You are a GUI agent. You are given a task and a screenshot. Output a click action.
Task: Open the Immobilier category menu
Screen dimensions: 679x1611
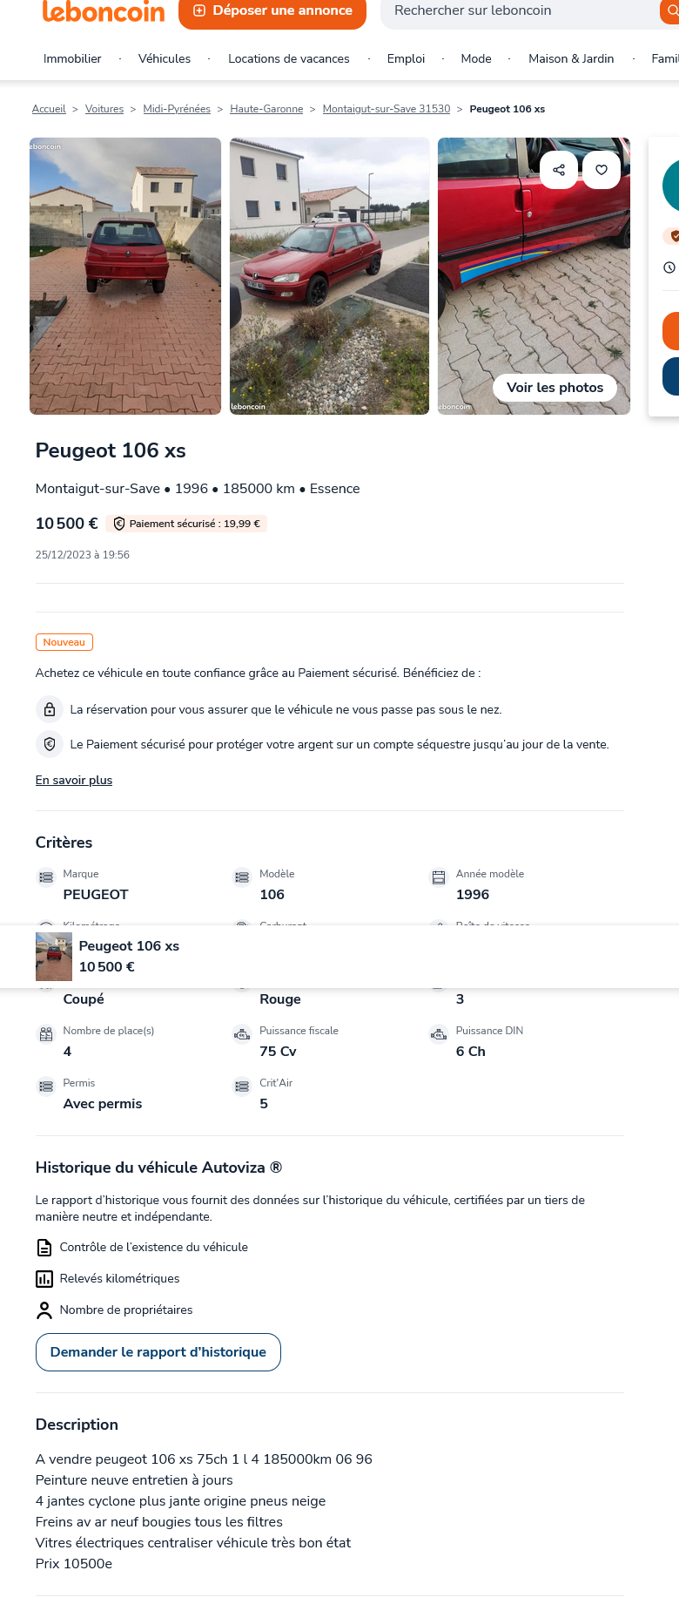(72, 58)
